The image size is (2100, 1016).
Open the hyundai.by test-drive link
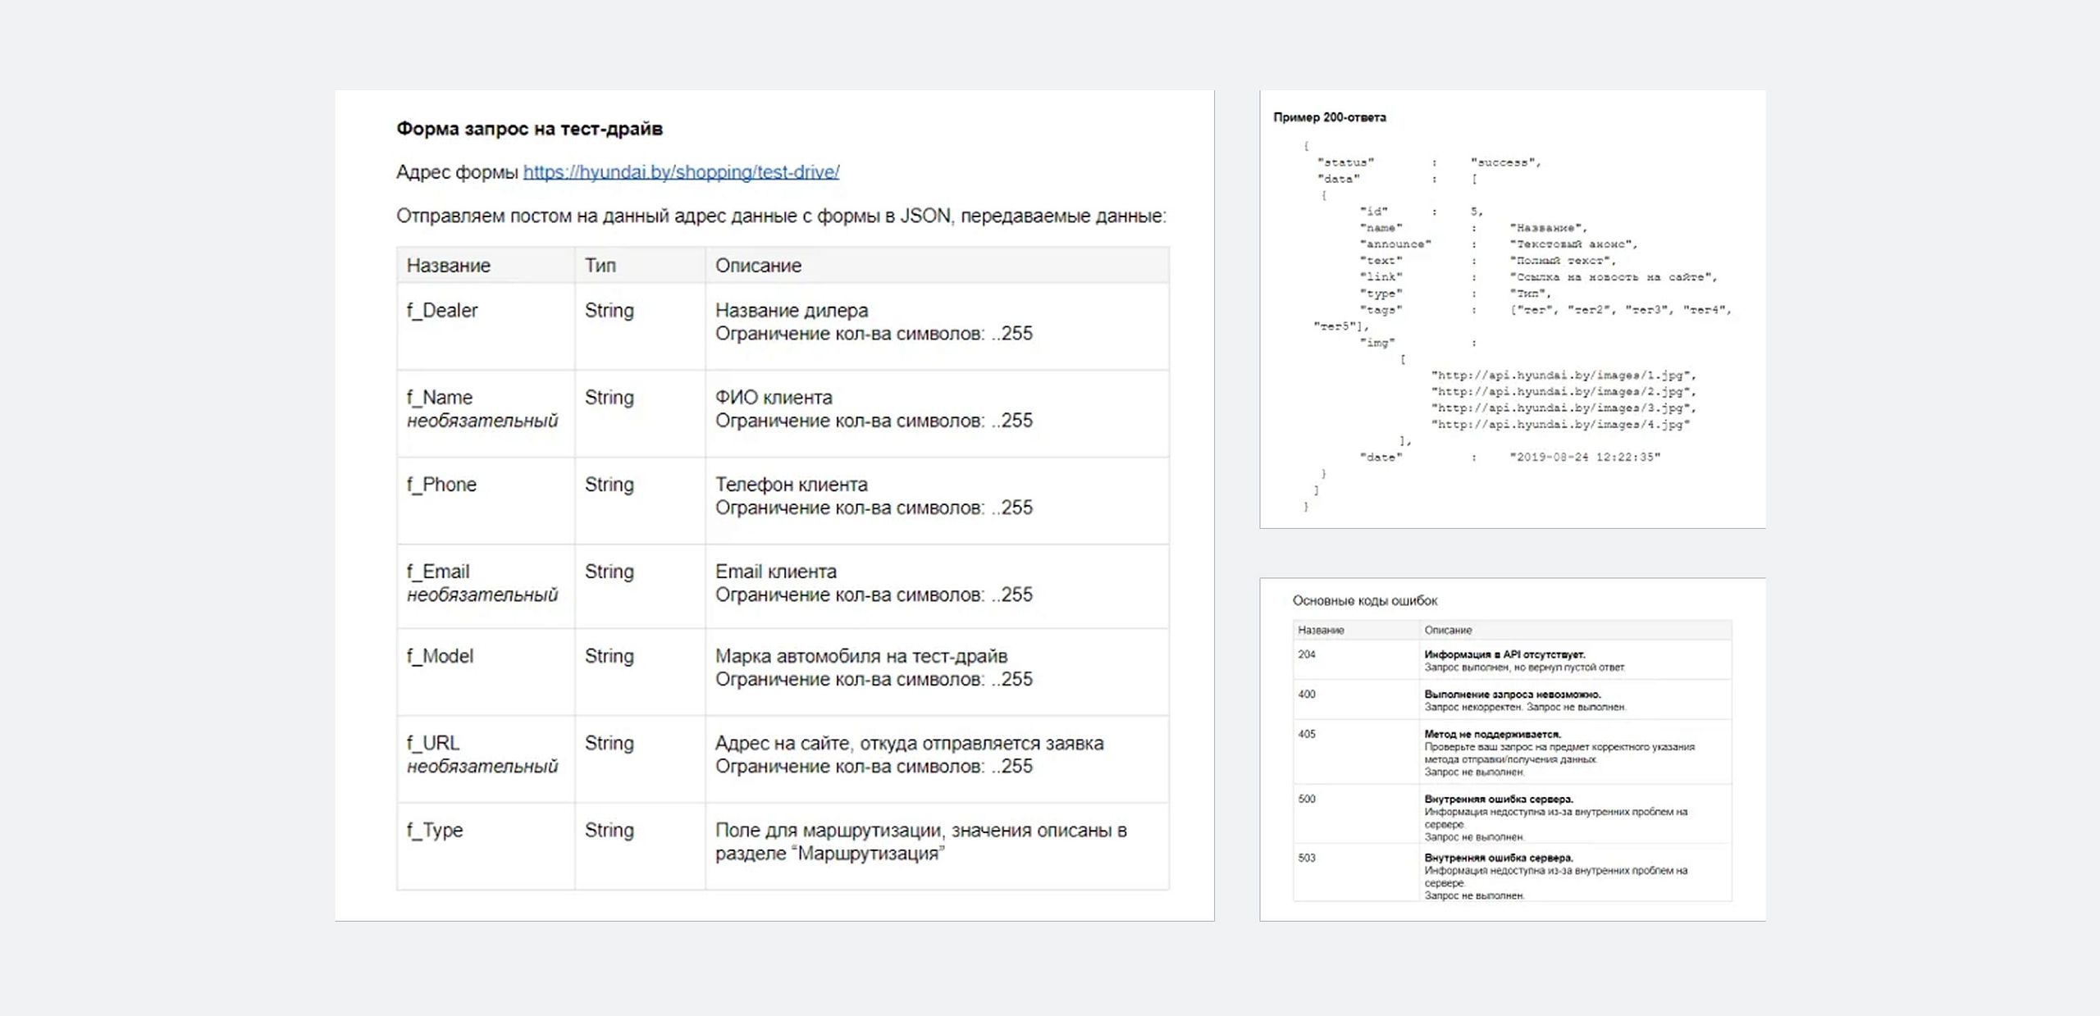681,172
